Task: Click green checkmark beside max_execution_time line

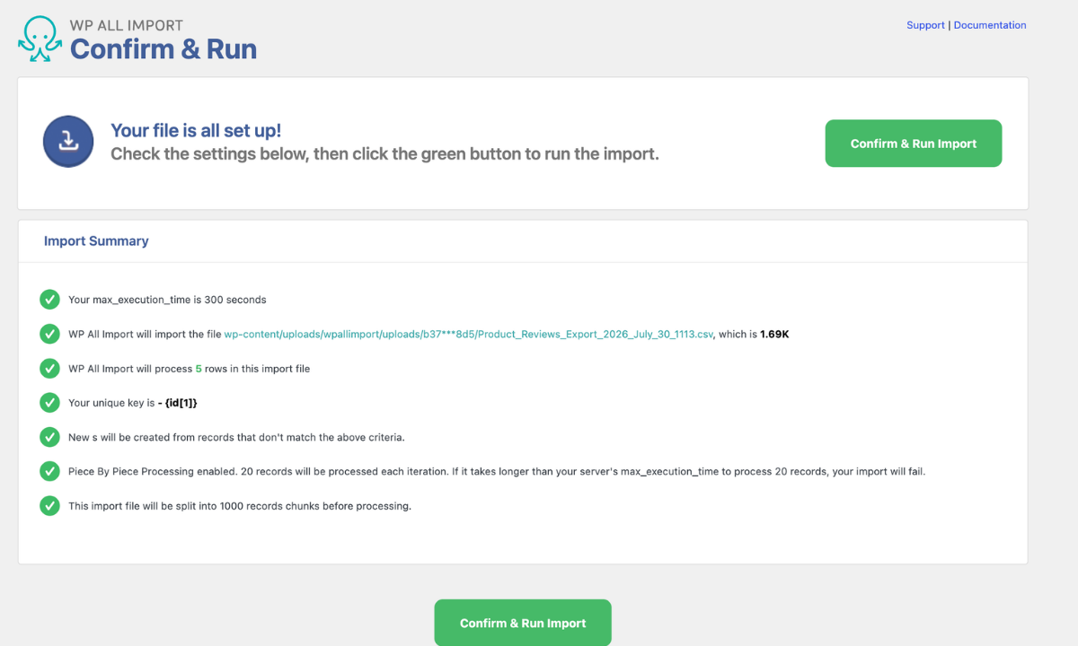Action: [x=50, y=300]
